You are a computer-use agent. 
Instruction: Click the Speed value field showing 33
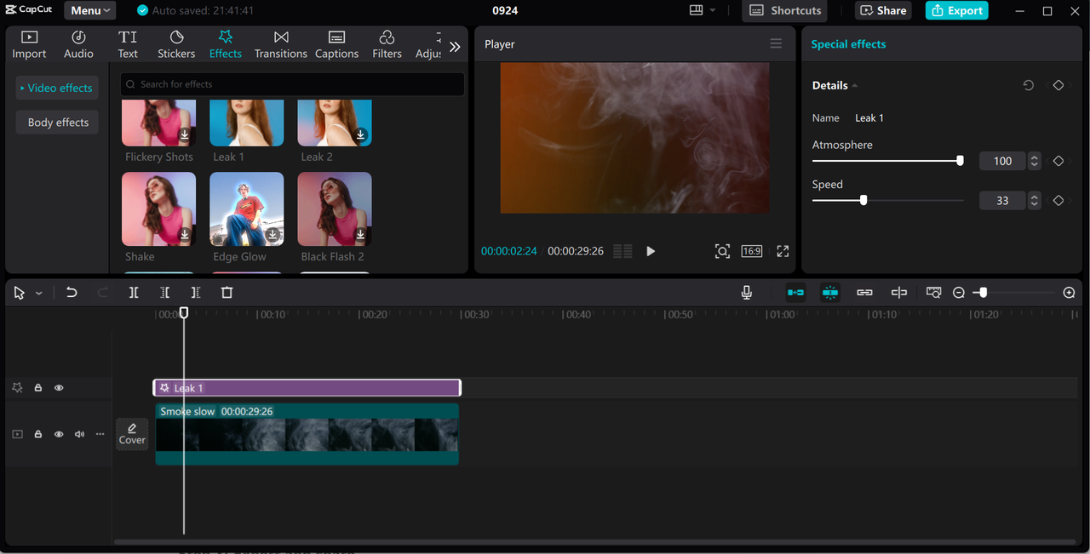(x=1002, y=201)
